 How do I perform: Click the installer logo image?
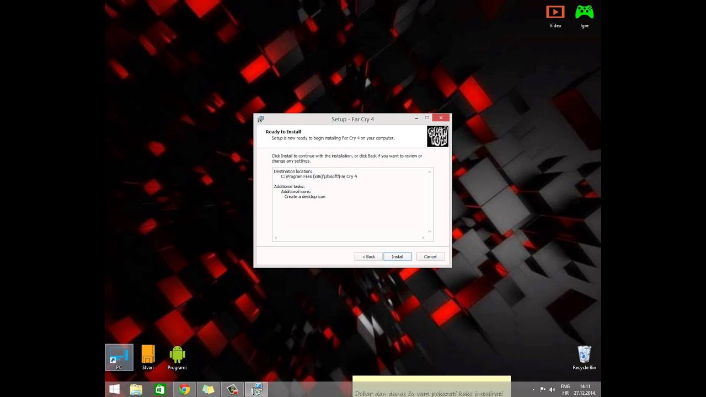pos(437,136)
